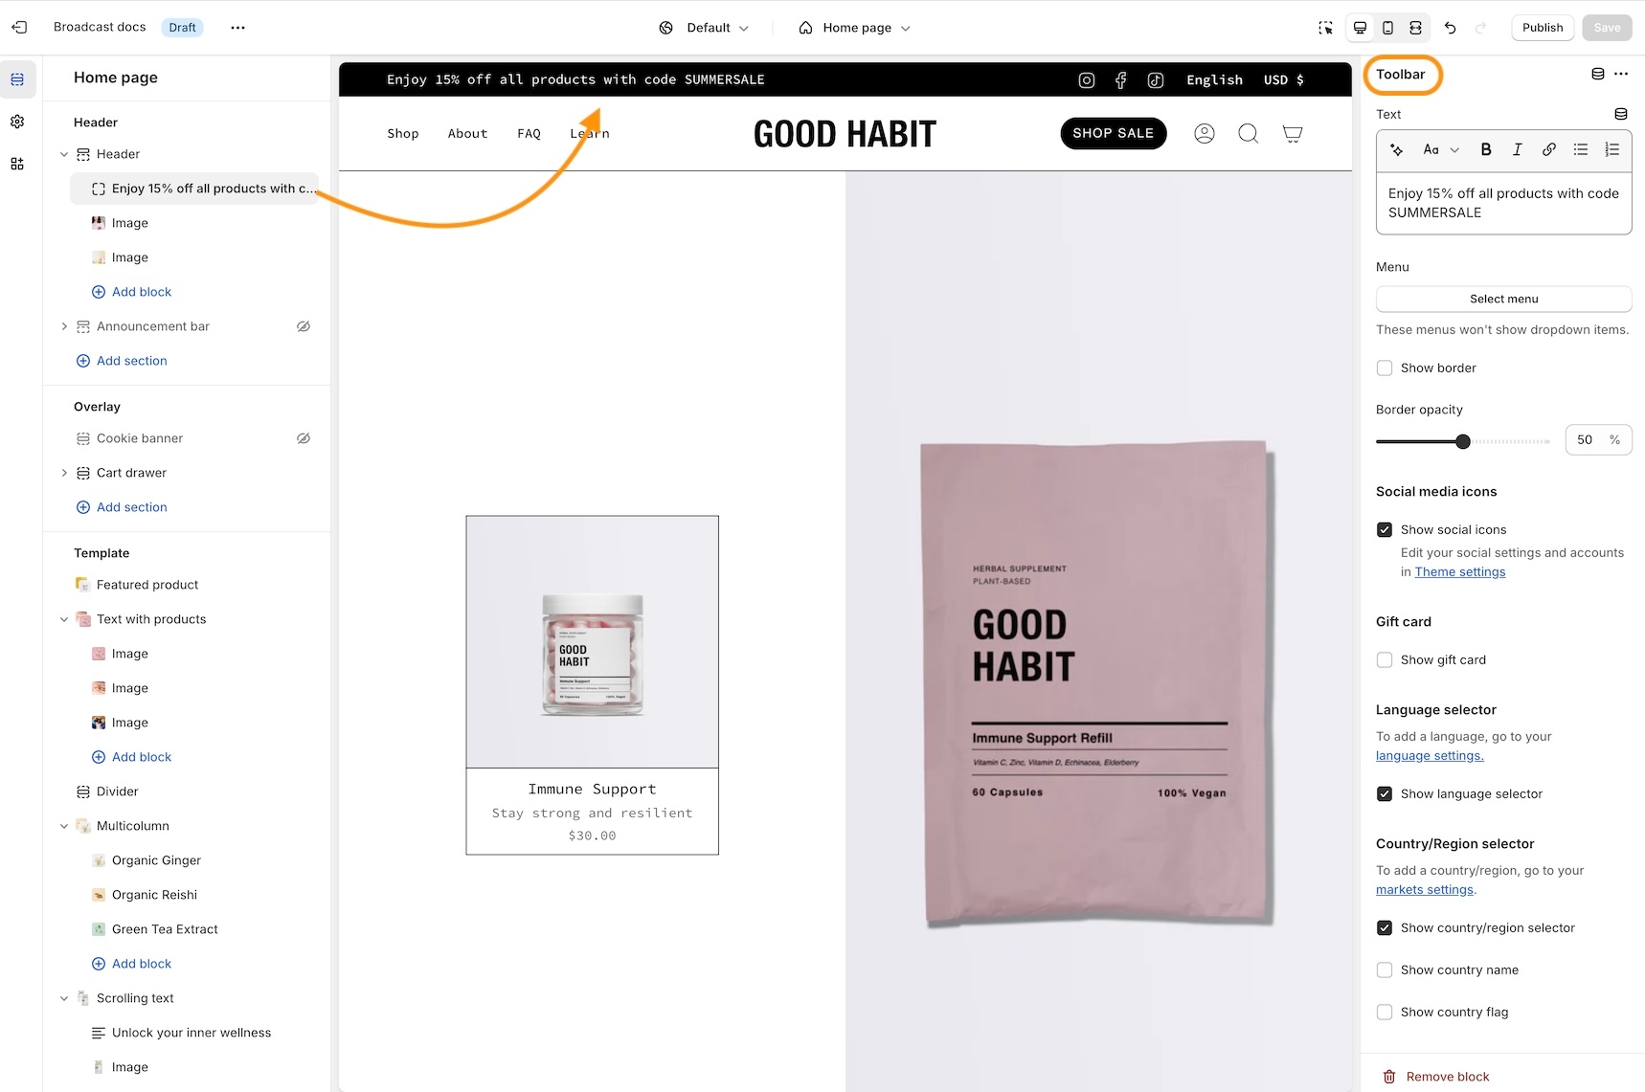Click the undo arrow in top bar
Screen dimensions: 1645x1092
[1450, 28]
